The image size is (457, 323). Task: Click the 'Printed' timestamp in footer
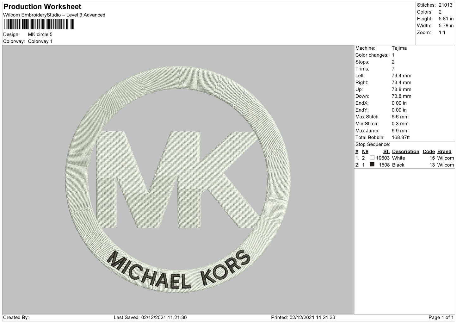point(303,317)
